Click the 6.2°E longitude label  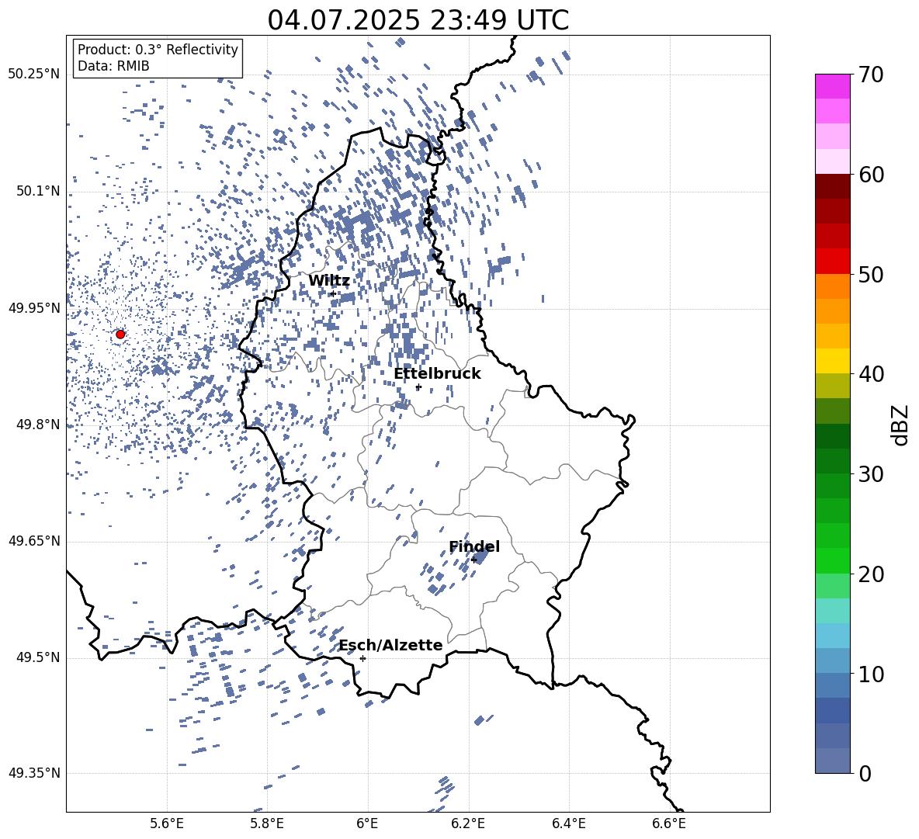click(468, 823)
